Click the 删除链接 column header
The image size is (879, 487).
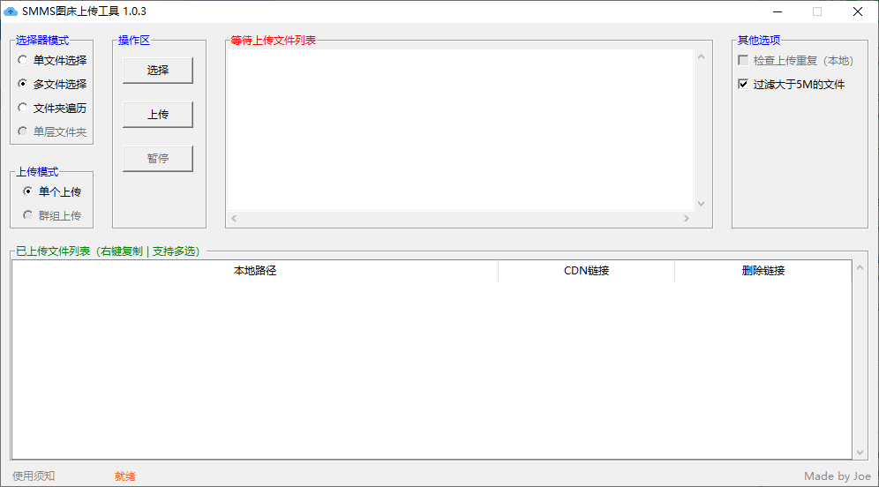pyautogui.click(x=763, y=271)
